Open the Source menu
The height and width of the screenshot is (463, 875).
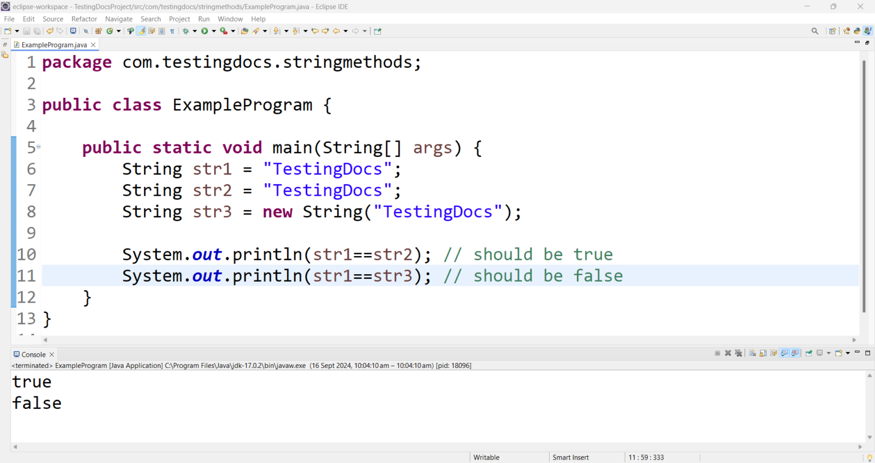pyautogui.click(x=52, y=19)
